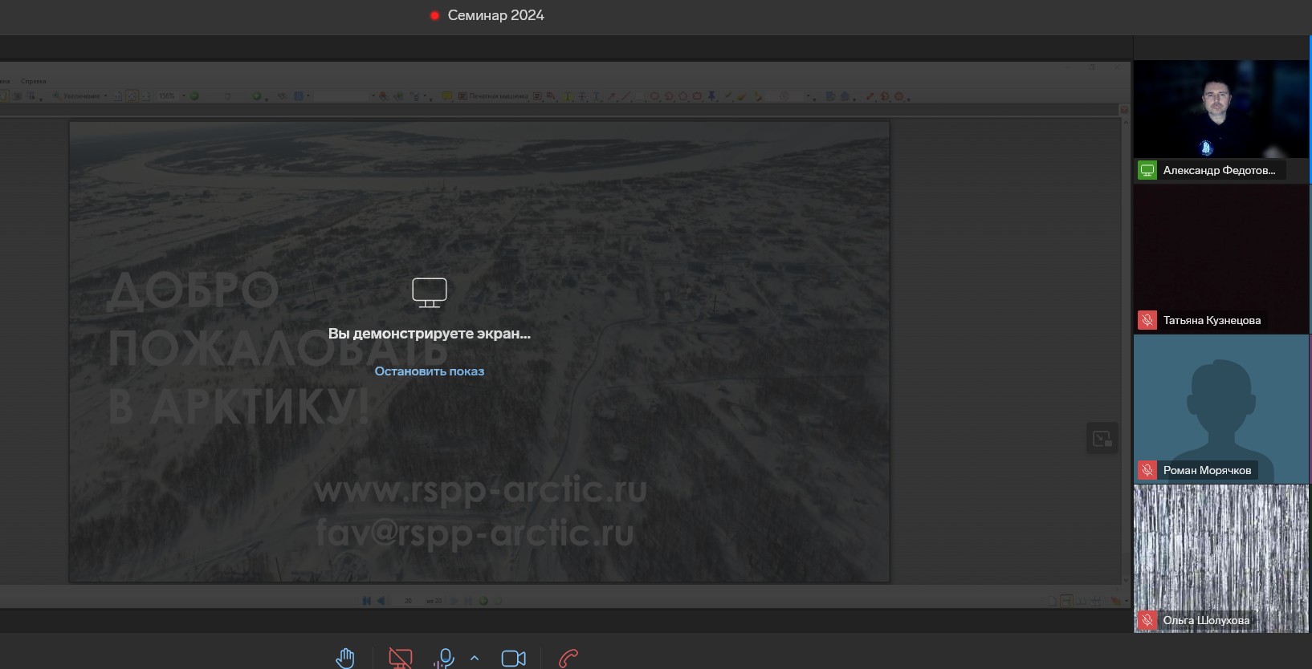Hang up with the red phone icon

point(568,659)
